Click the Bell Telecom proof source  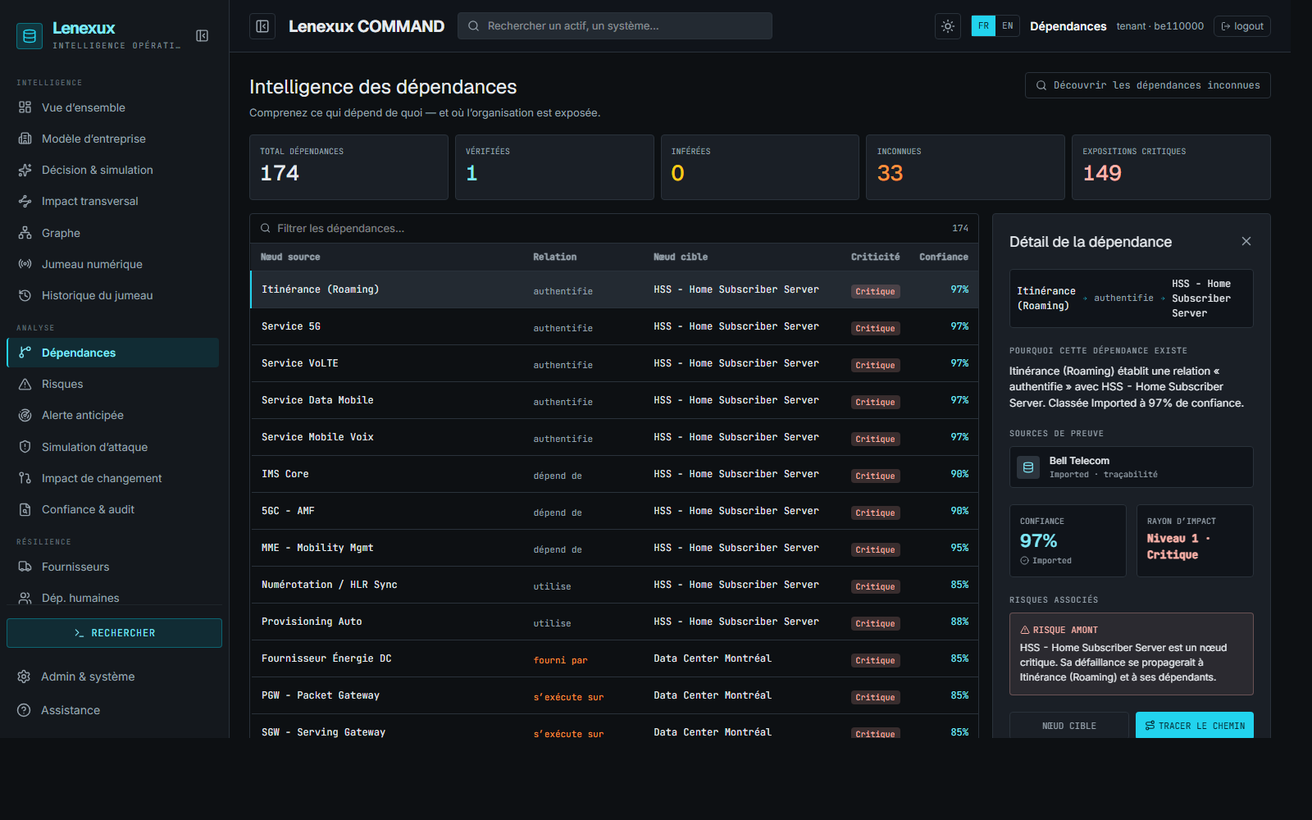click(1131, 467)
